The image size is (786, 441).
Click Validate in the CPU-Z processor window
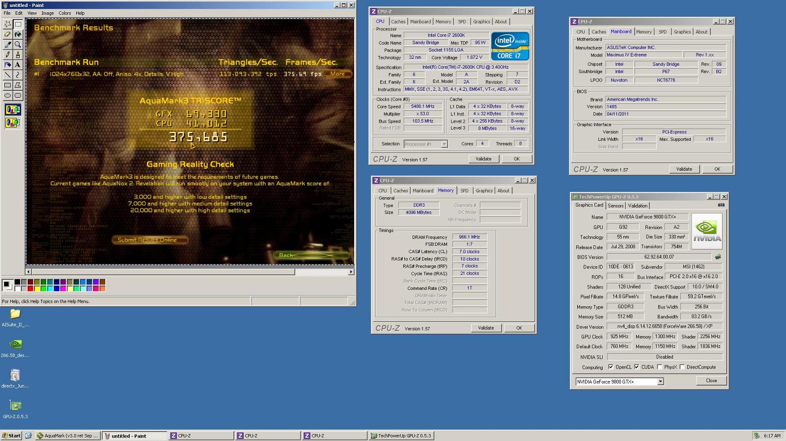coord(483,159)
